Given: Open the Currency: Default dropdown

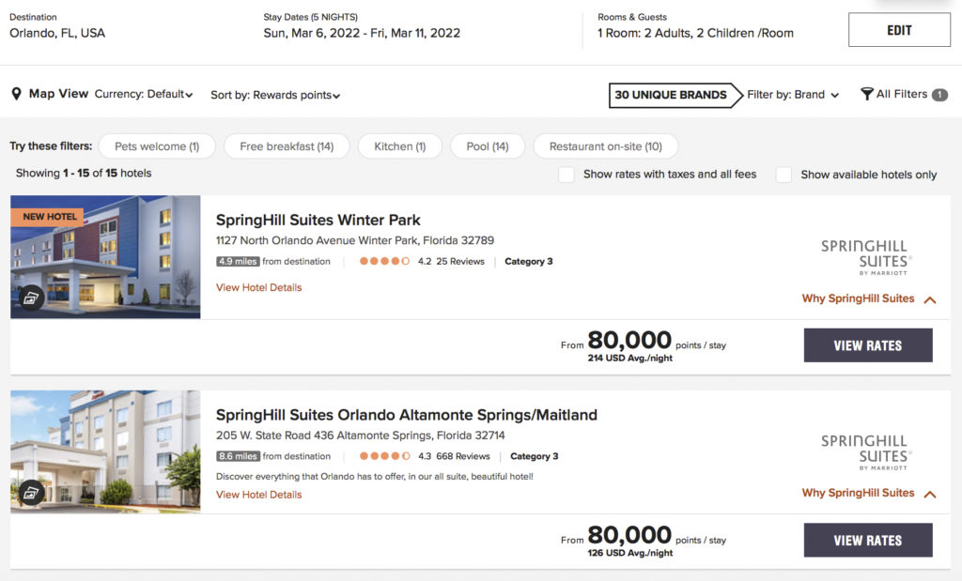Looking at the screenshot, I should point(144,95).
